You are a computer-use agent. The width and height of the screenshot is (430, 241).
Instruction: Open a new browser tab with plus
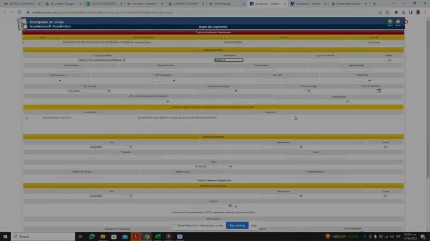[375, 4]
